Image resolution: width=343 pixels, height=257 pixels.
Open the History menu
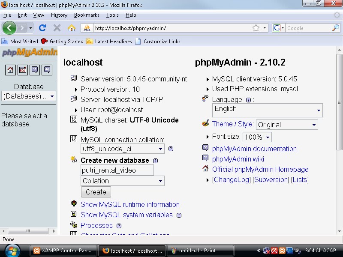59,15
